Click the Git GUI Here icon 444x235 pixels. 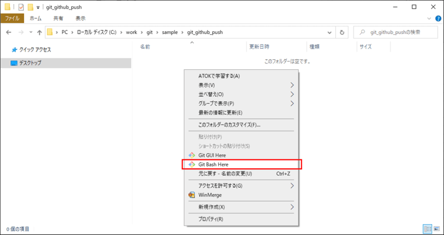point(192,155)
